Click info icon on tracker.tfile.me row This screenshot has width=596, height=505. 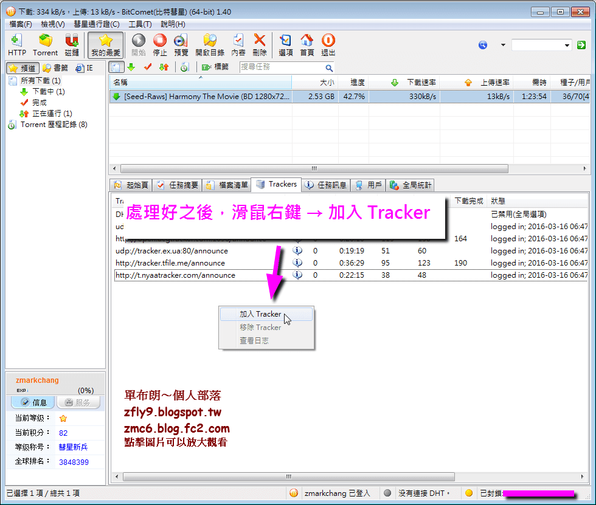coord(297,263)
